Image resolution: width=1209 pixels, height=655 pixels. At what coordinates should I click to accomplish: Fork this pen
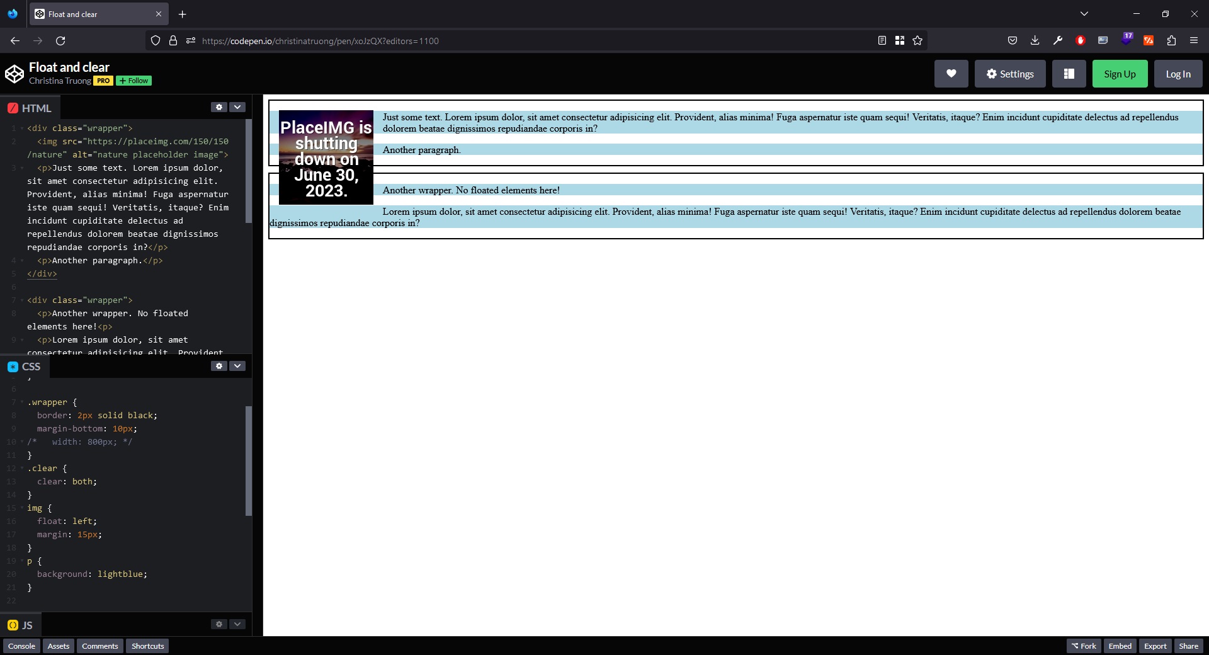[x=1084, y=646]
